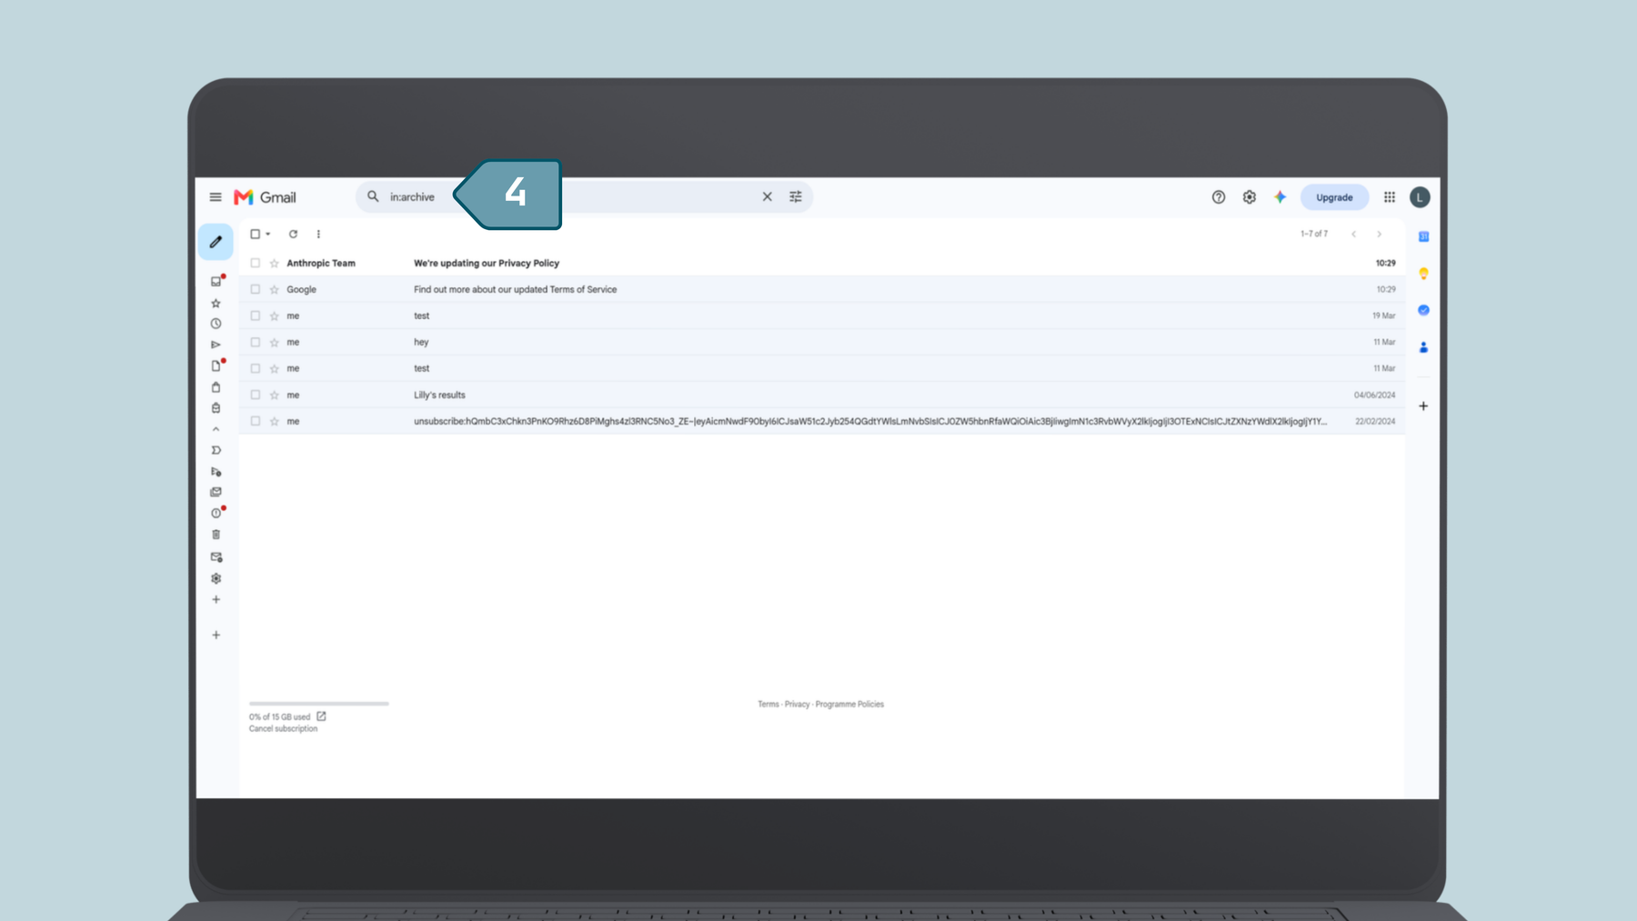Open the toolbar More three-dot menu

click(318, 234)
